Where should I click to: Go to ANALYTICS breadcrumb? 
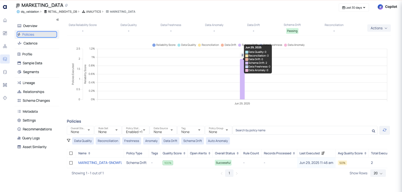(x=93, y=12)
